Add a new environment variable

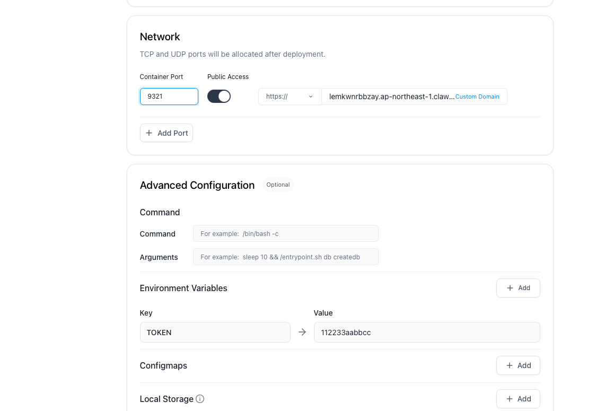[x=518, y=288]
